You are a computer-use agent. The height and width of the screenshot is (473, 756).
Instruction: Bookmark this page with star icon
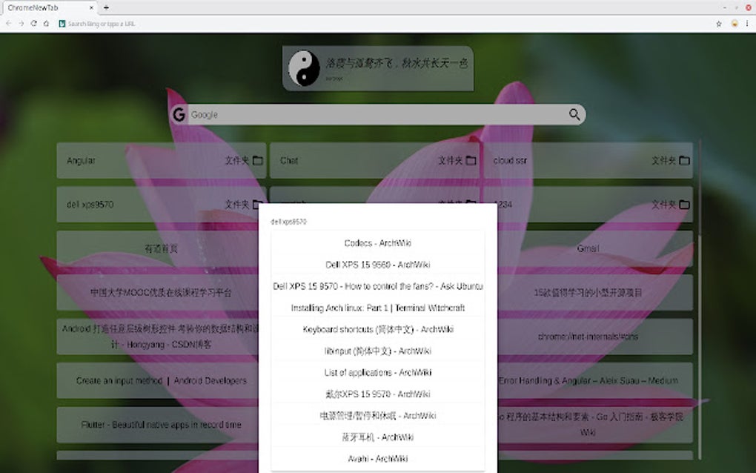pos(719,24)
